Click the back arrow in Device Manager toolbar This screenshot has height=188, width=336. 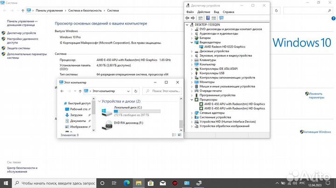click(x=188, y=18)
